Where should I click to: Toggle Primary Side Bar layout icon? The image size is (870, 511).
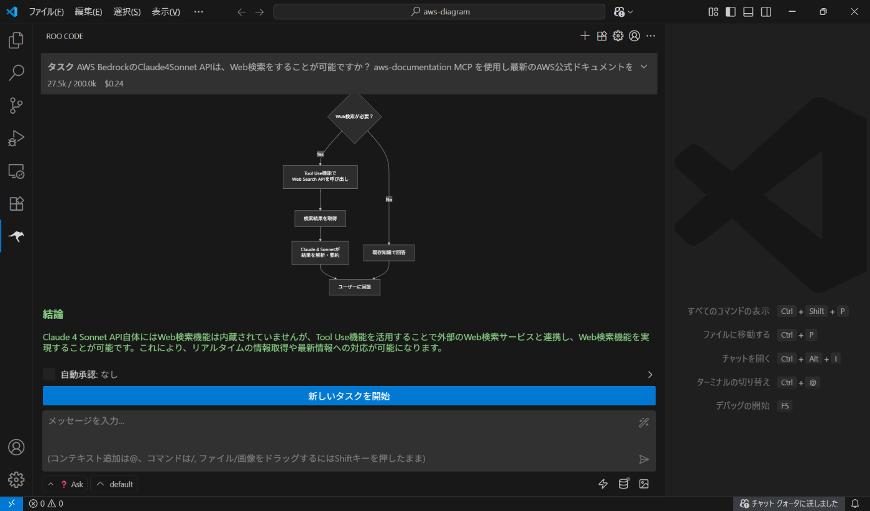coord(731,12)
